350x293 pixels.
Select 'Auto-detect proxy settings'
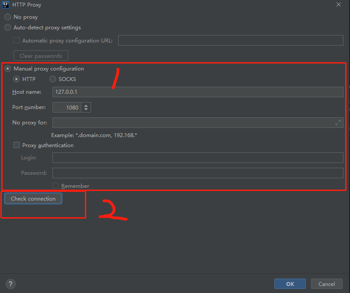tap(7, 27)
